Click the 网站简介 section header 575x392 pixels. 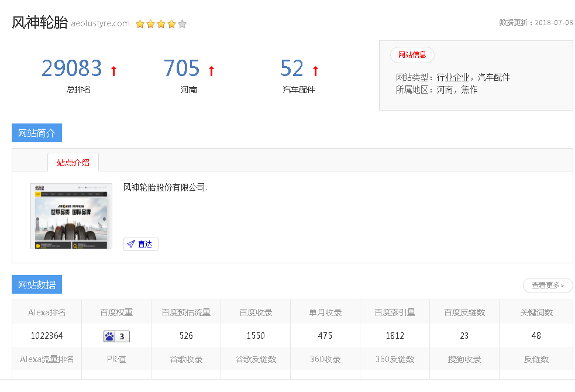[x=37, y=133]
